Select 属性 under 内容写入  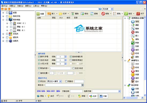pyautogui.click(x=137, y=71)
